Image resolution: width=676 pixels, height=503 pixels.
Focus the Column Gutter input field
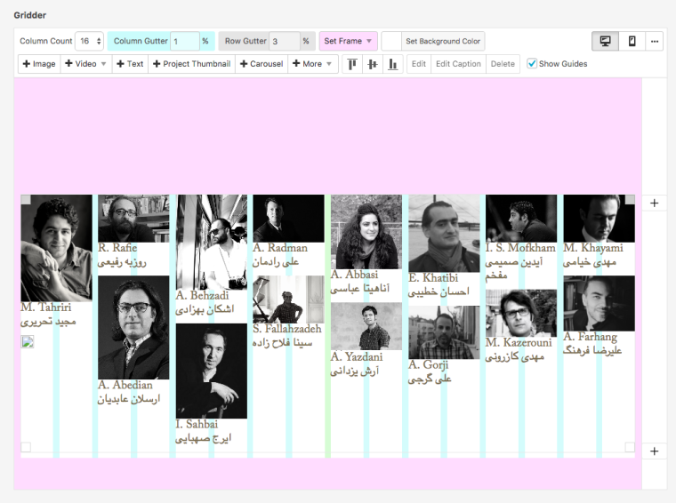(x=185, y=42)
